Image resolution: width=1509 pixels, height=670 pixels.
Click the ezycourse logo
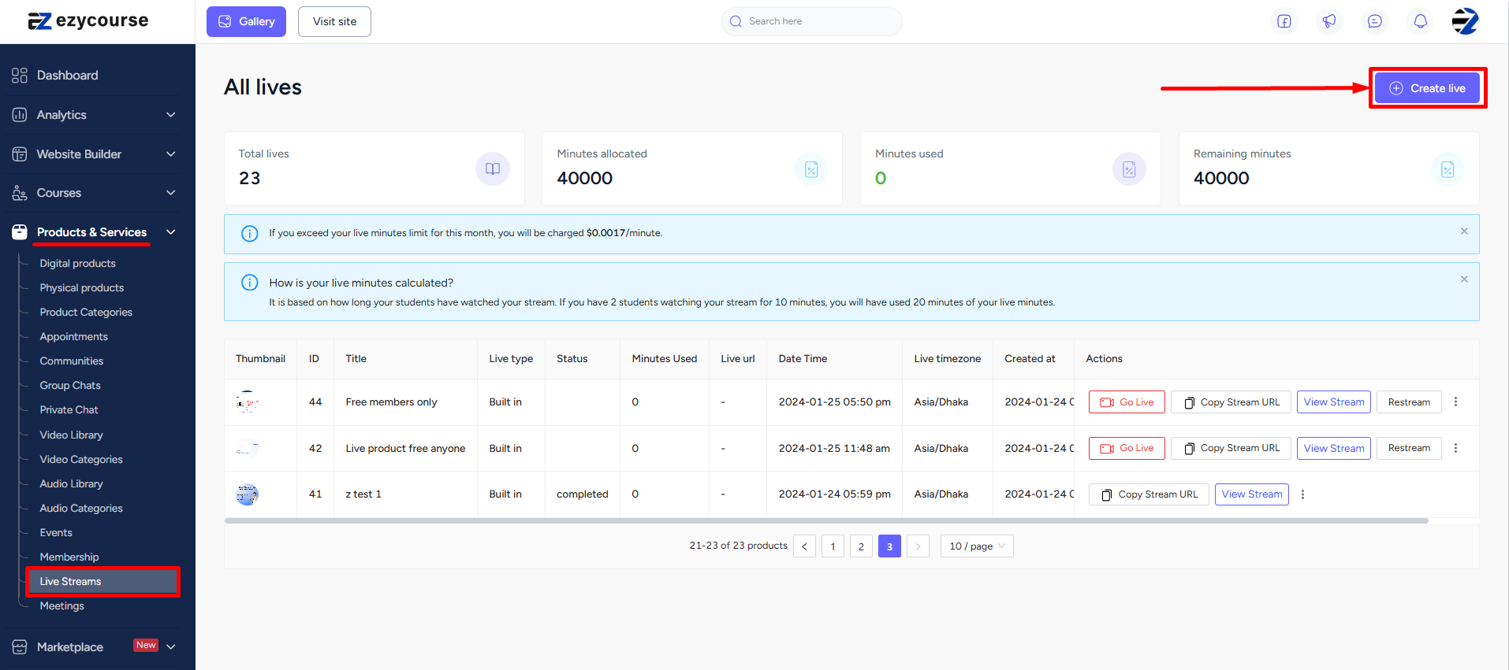88,21
